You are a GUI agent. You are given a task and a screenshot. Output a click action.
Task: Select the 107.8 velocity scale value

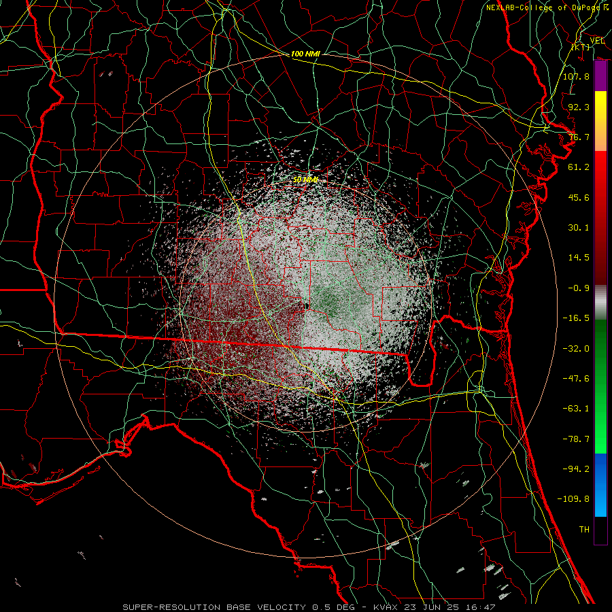pos(576,76)
